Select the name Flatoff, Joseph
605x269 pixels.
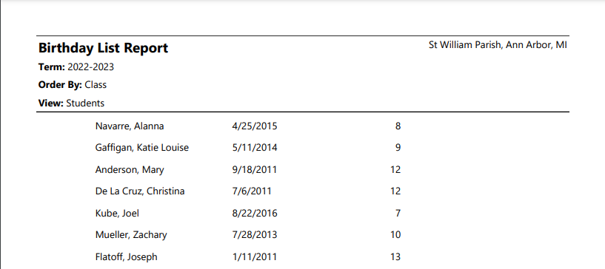tap(127, 256)
